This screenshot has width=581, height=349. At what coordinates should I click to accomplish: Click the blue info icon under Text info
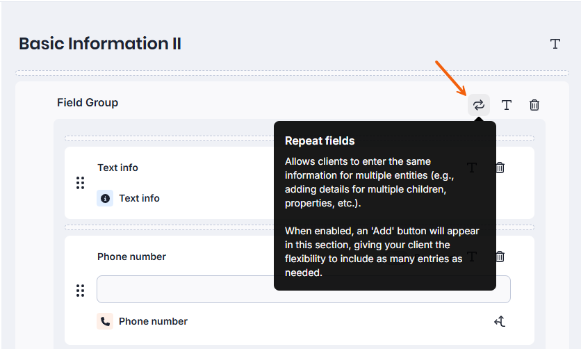(105, 198)
